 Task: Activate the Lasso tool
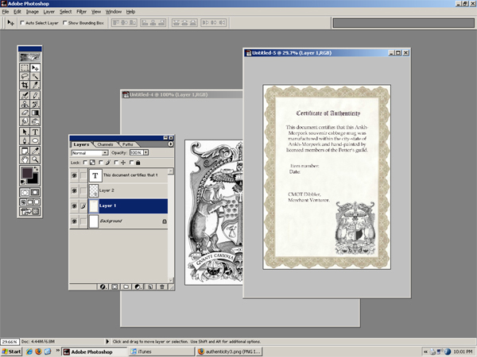tap(25, 77)
